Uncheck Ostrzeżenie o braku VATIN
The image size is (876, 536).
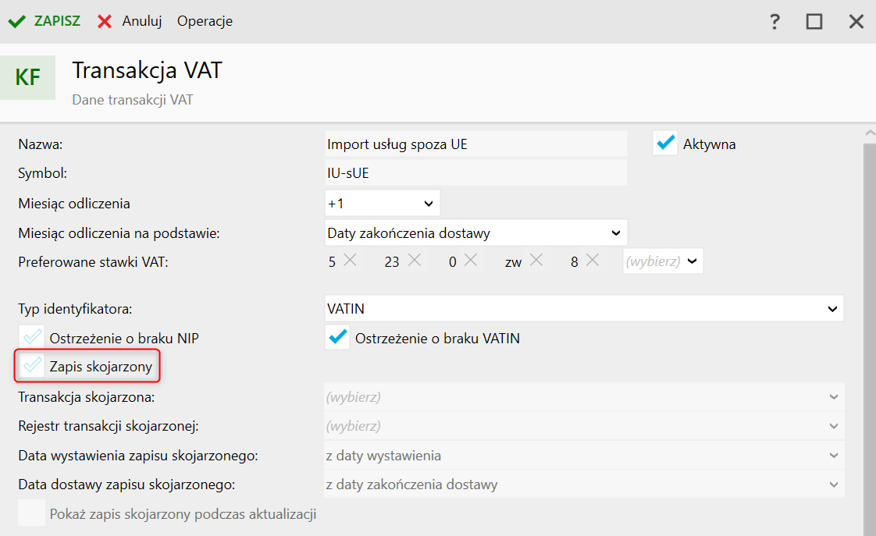pos(338,338)
